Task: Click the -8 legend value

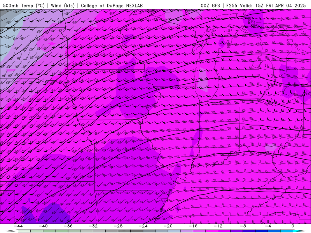Action: (243, 226)
